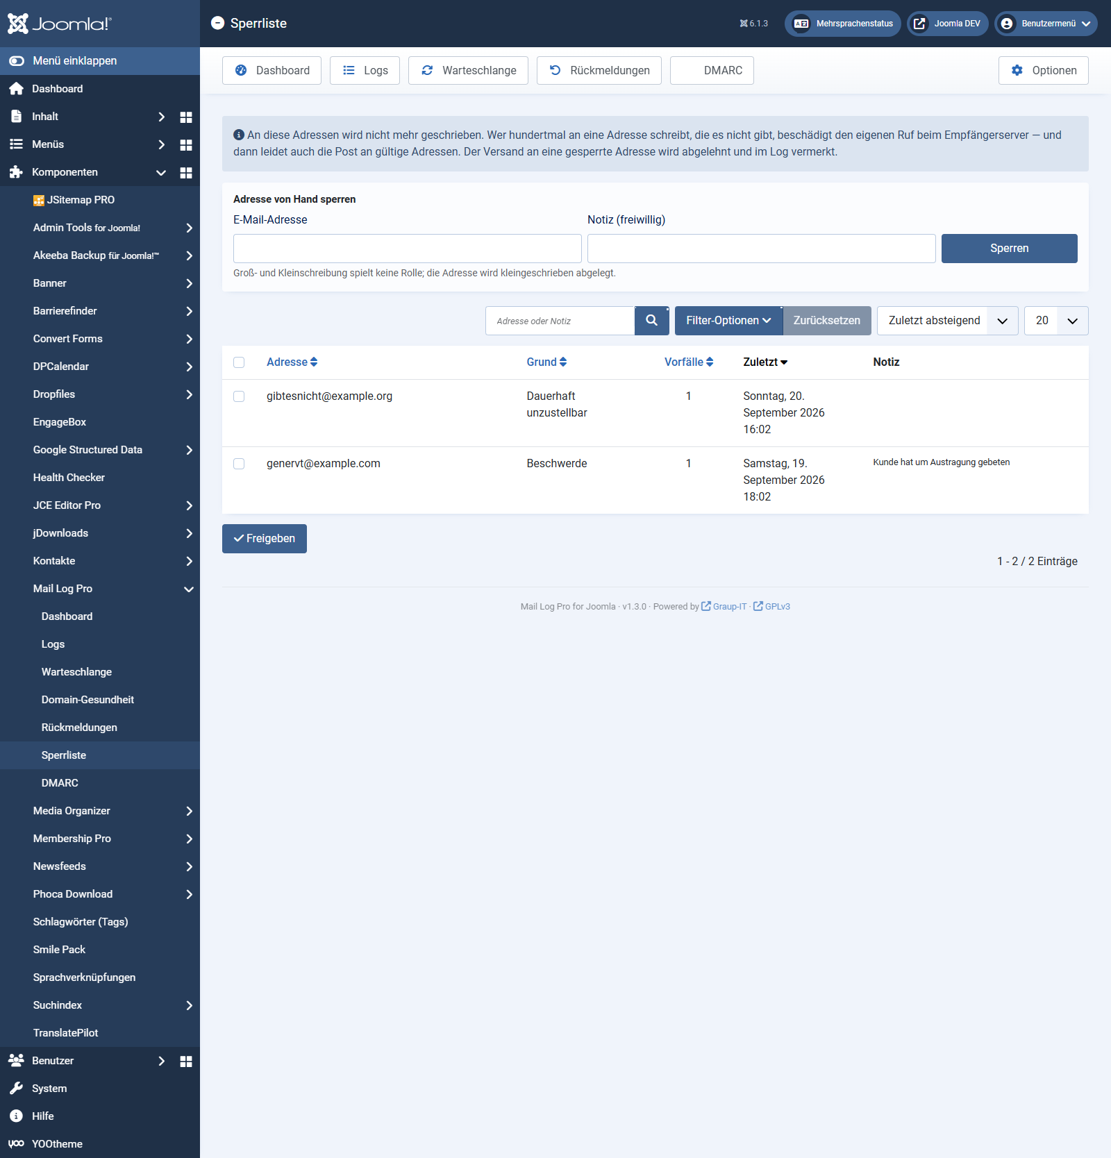Click the Joomla logo in the sidebar header

coord(59,24)
